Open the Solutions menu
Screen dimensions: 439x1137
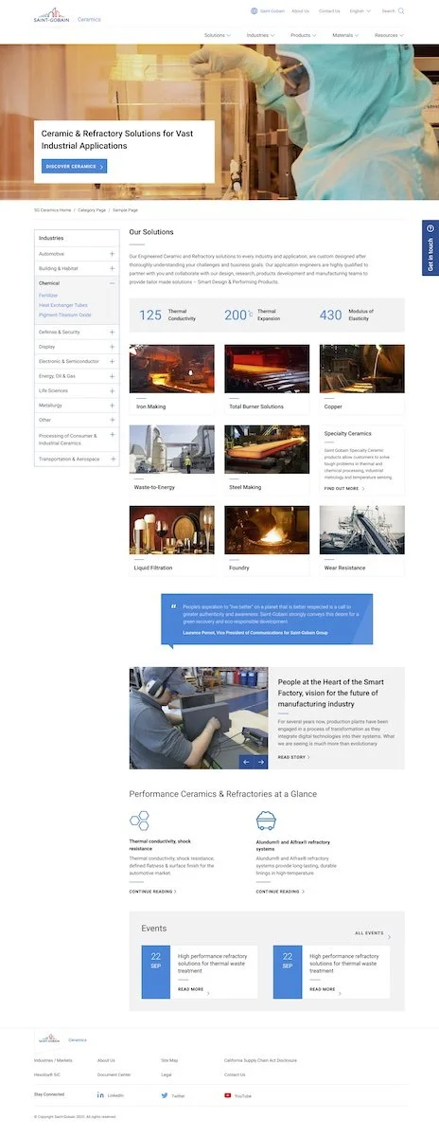pos(218,35)
